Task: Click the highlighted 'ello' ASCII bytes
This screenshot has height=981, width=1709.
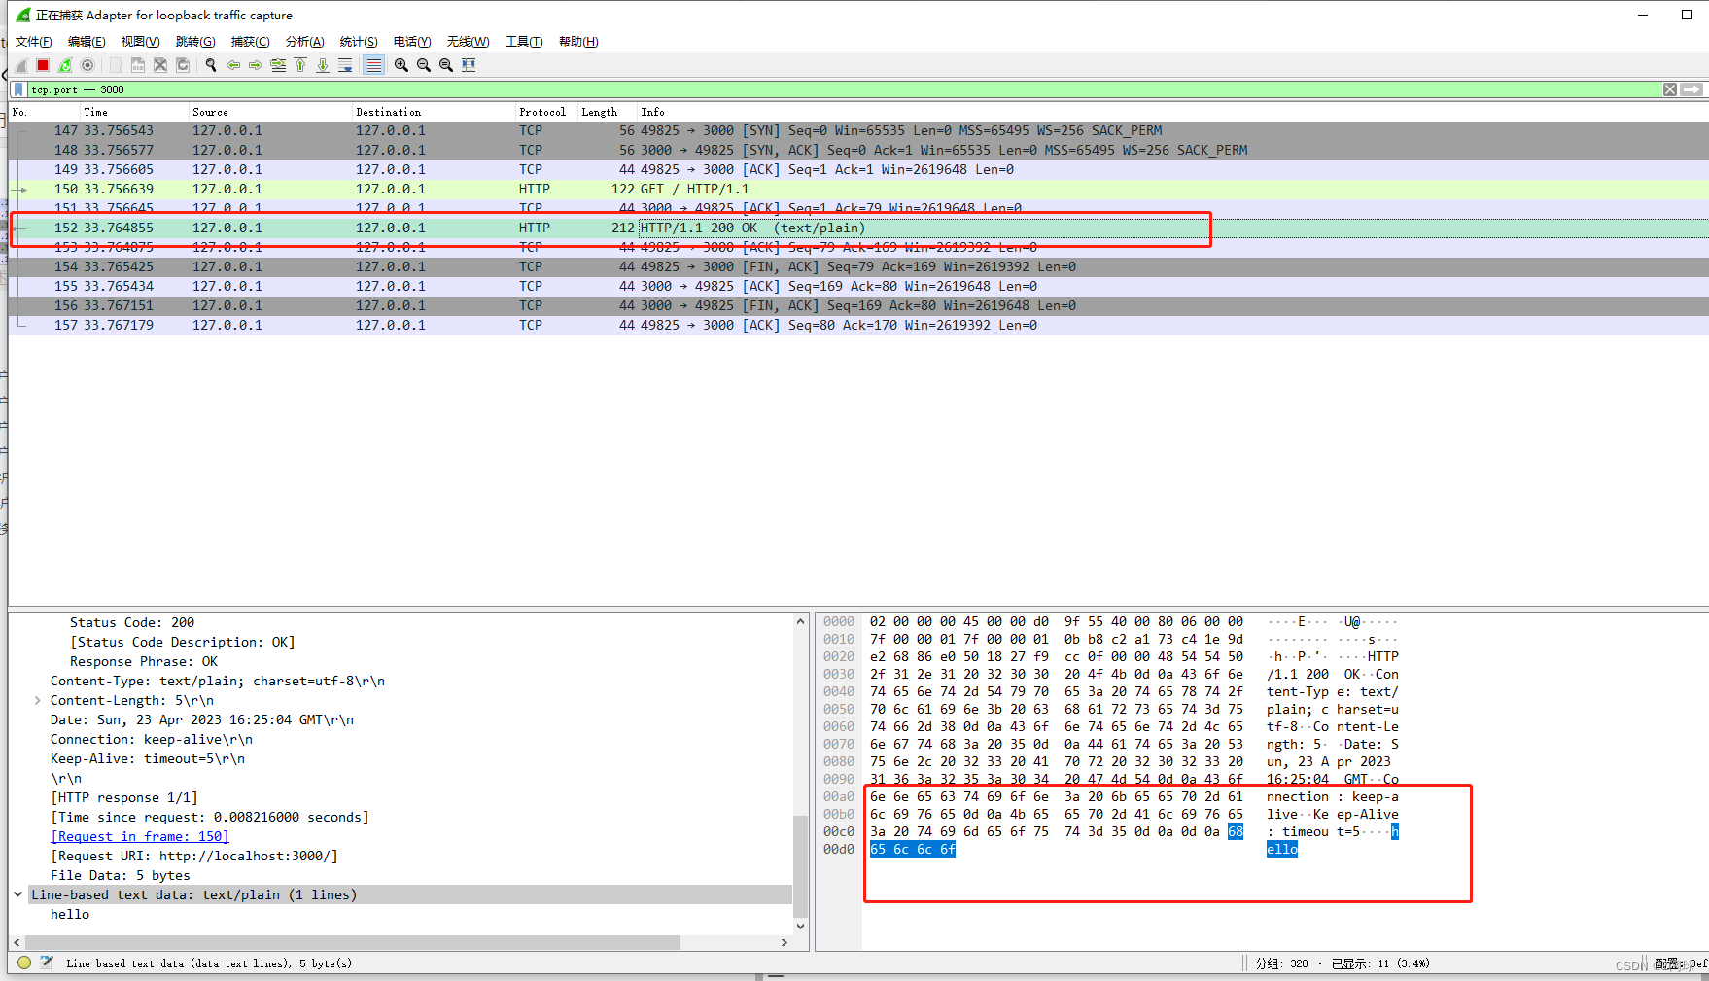Action: click(1282, 849)
